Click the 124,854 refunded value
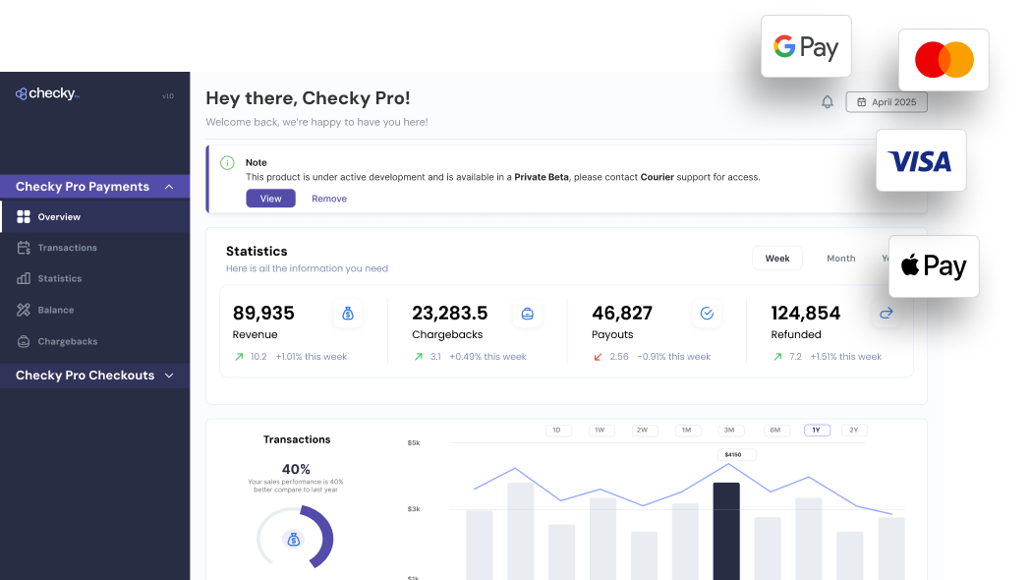 (806, 314)
